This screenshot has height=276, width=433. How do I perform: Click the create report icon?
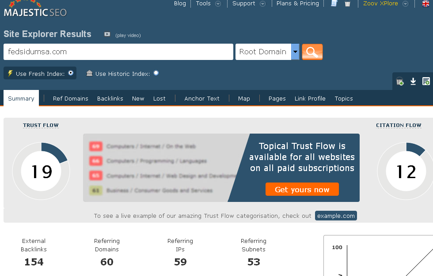point(426,81)
